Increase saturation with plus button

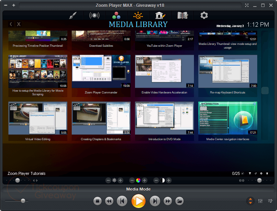point(145,180)
